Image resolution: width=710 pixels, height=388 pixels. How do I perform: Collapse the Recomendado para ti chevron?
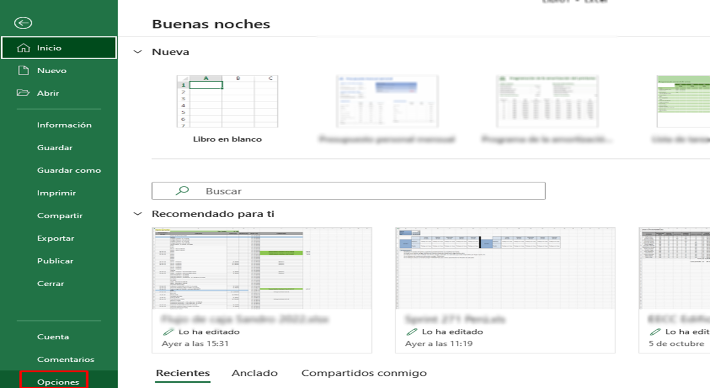click(x=138, y=214)
